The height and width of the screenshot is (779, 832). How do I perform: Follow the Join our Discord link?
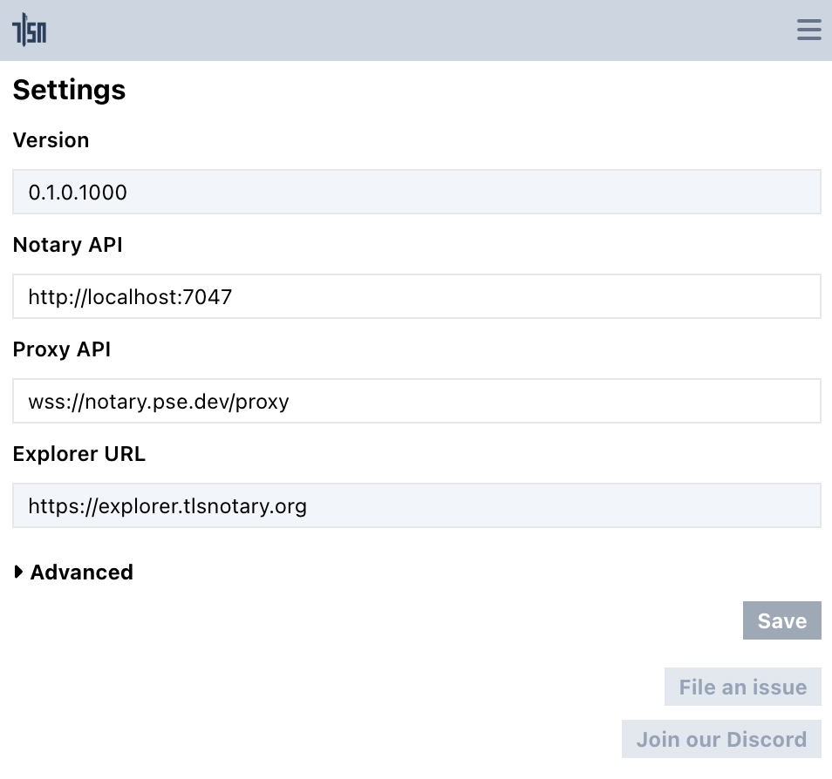click(721, 739)
